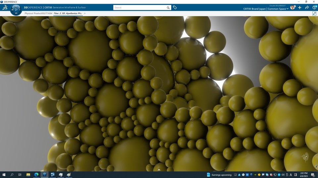Open the user profile avatar
Image resolution: width=318 pixels, height=178 pixels.
click(x=292, y=8)
